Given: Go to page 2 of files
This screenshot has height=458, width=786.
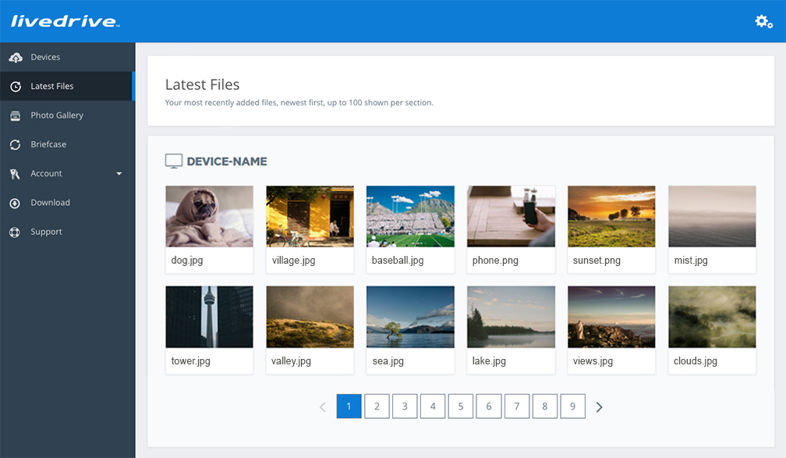Looking at the screenshot, I should click(x=377, y=406).
